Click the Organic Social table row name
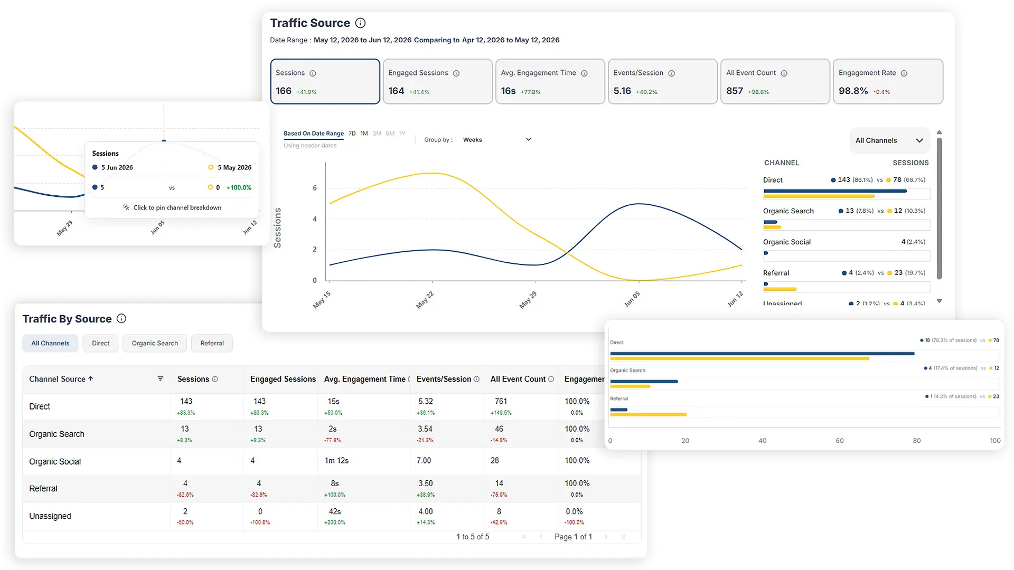The image size is (1014, 570). [x=55, y=461]
